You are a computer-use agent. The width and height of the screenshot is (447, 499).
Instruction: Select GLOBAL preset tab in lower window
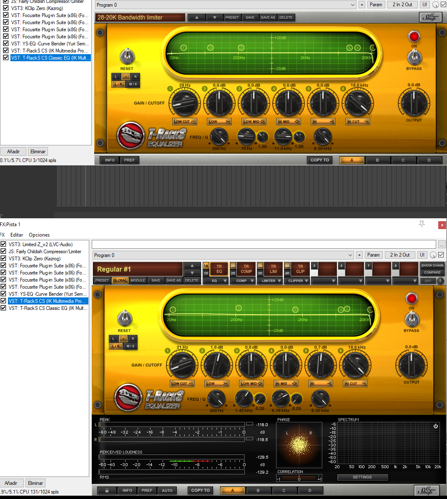120,280
